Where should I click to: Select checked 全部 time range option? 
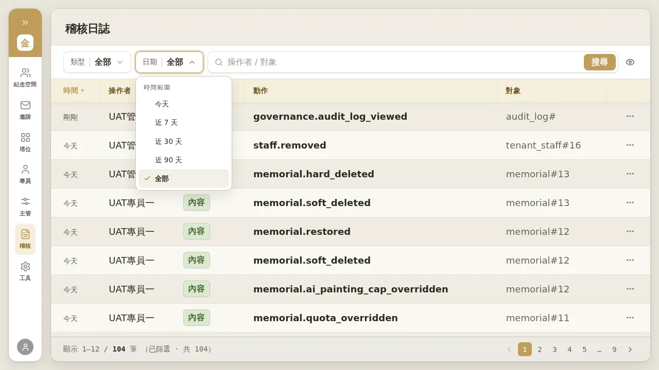click(x=184, y=178)
